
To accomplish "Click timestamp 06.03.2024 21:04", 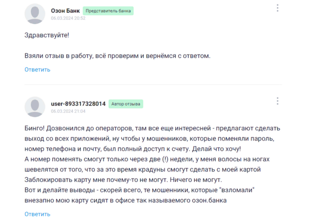I will click(68, 112).
